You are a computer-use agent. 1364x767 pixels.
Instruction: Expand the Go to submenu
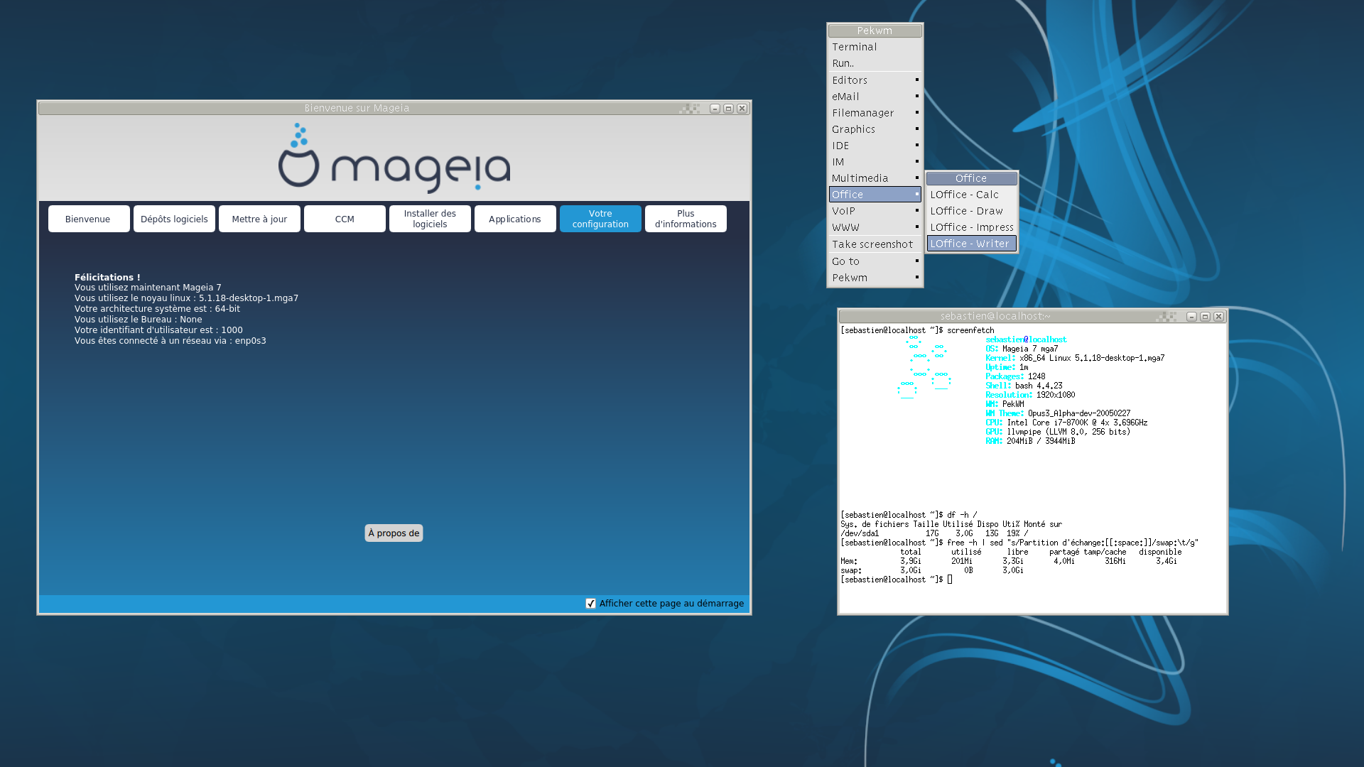click(x=875, y=261)
